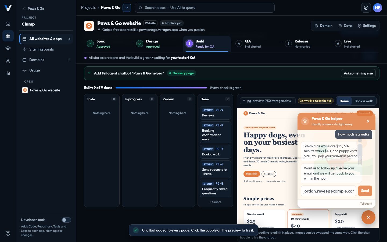Image resolution: width=387 pixels, height=242 pixels.
Task: Click Projects breadcrumb link
Action: (88, 8)
